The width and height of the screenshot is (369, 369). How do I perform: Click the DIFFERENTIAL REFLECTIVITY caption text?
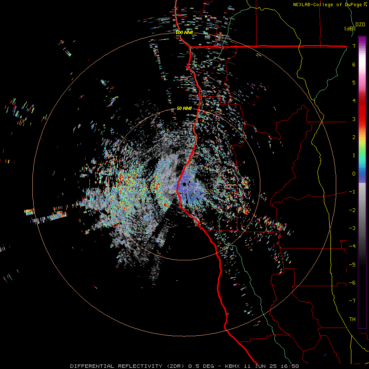coord(116,366)
